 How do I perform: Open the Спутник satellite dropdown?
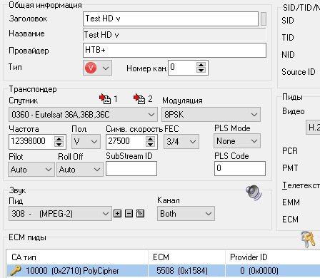[83, 115]
